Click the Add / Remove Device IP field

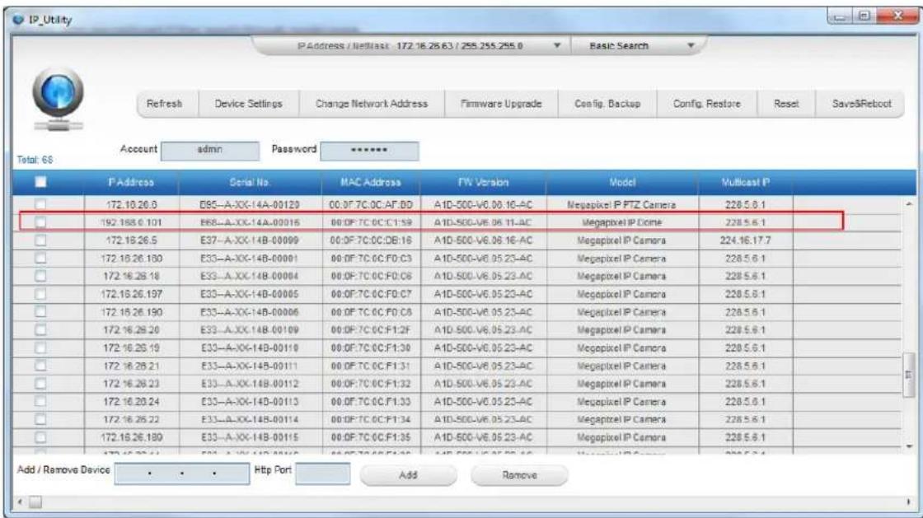(182, 474)
